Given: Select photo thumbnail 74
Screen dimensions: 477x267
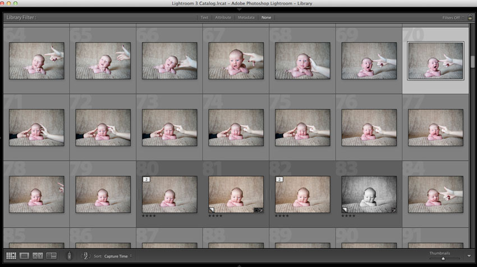Looking at the screenshot, I should pyautogui.click(x=236, y=128).
